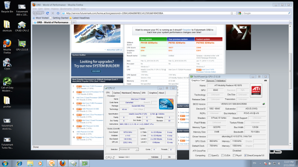298x167 pixels.
Task: Click Firefox stop loading icon
Action: click(53, 13)
